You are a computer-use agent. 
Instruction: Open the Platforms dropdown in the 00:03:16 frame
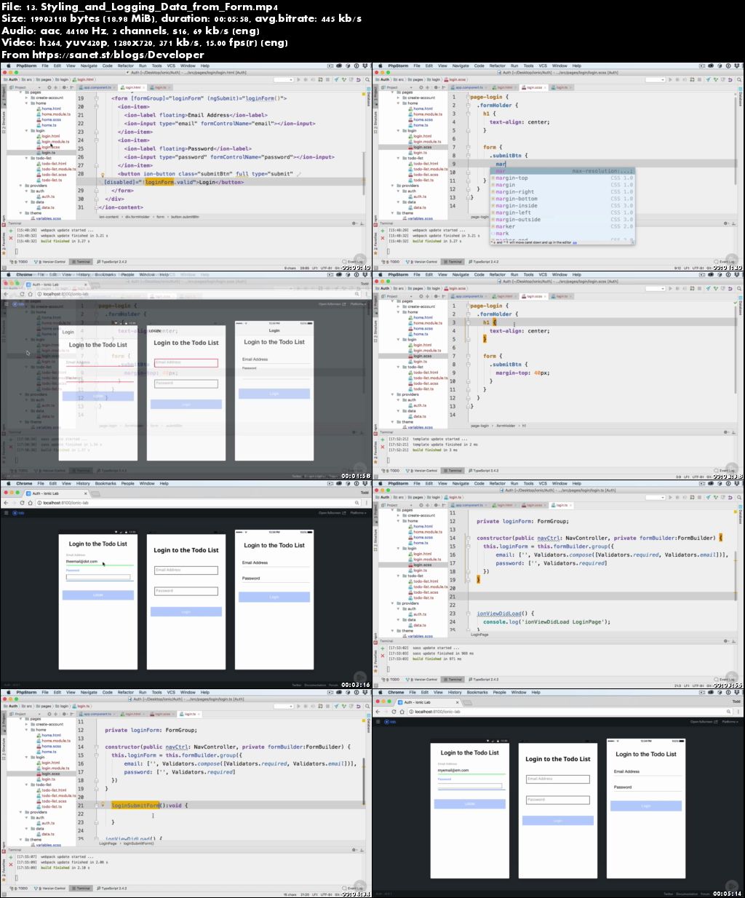pyautogui.click(x=359, y=513)
